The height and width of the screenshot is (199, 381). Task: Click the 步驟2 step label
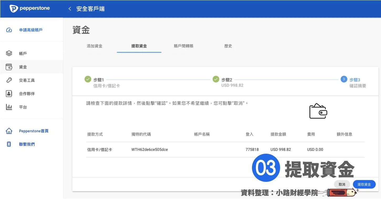tap(227, 80)
